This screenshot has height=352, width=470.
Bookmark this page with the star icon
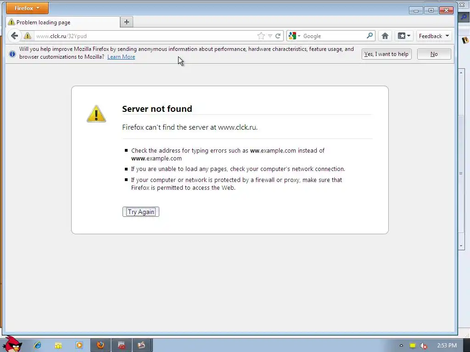(x=261, y=36)
